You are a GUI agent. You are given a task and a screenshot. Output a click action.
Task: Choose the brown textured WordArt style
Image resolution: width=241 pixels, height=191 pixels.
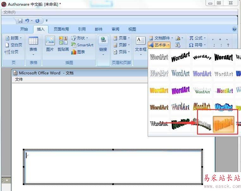[x=159, y=107]
